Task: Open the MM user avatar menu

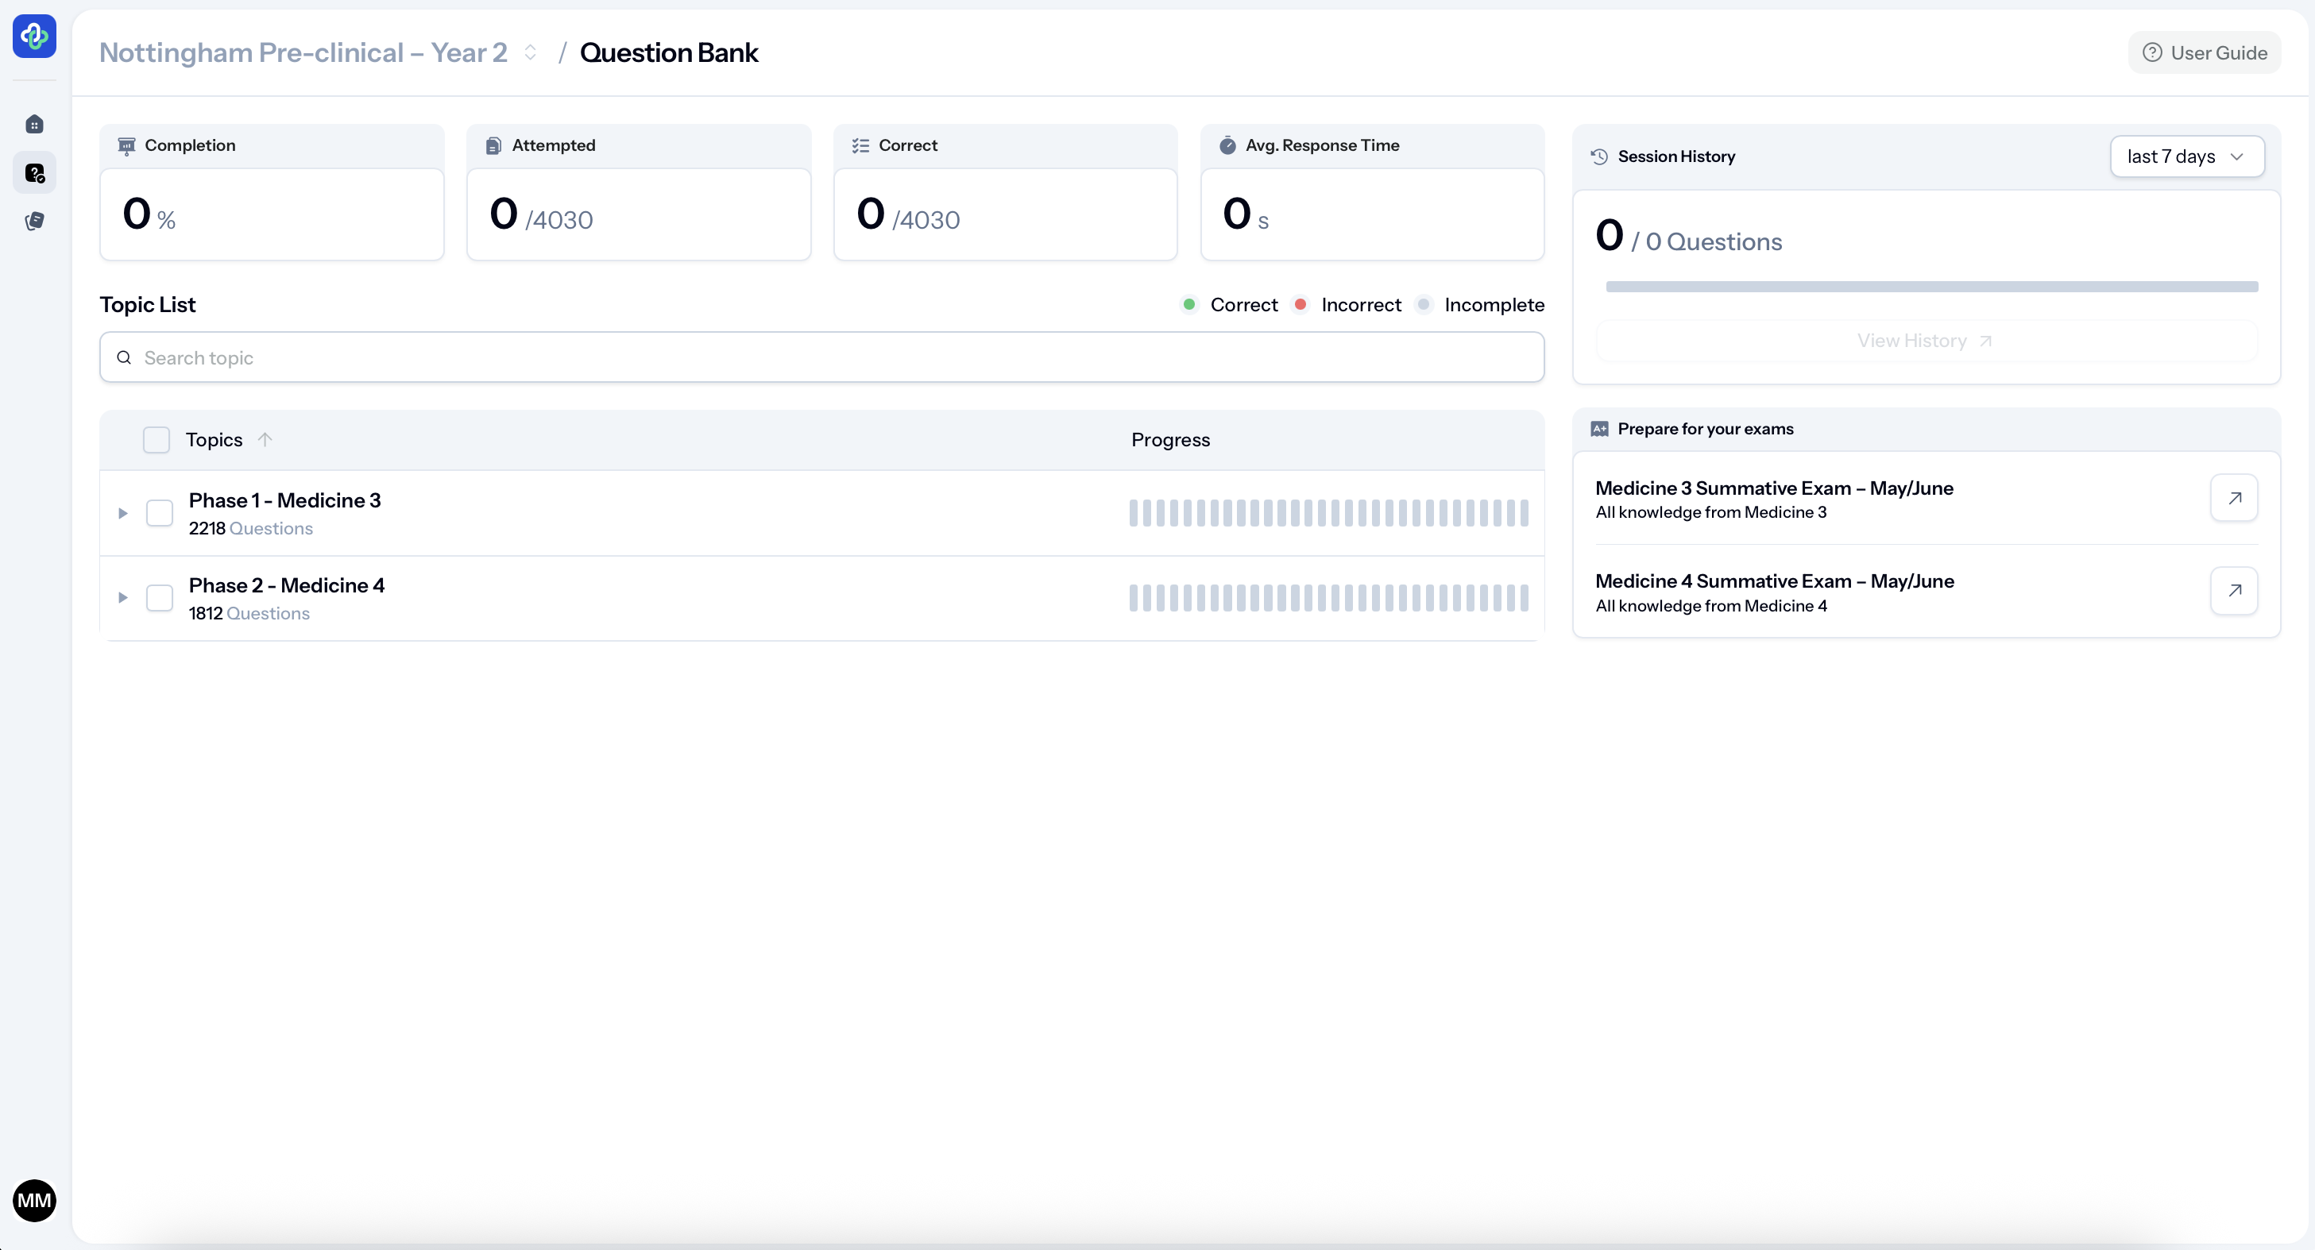Action: coord(34,1200)
